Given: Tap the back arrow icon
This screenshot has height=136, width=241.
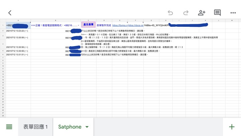Looking at the screenshot, I should click(x=10, y=13).
